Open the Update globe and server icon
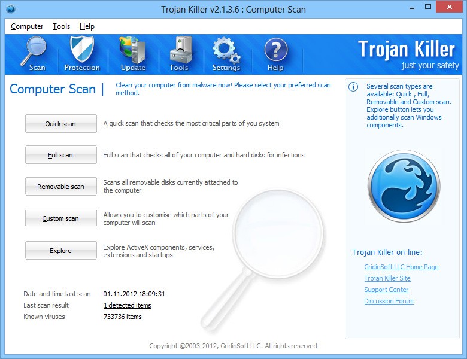Image resolution: width=467 pixels, height=359 pixels. point(133,54)
